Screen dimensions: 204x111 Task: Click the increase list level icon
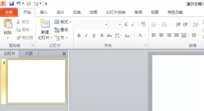pos(185,24)
